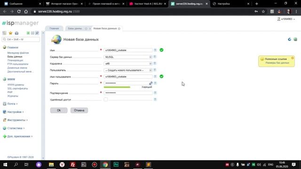Click the Отмена button
The image size is (301, 169).
pos(79,110)
